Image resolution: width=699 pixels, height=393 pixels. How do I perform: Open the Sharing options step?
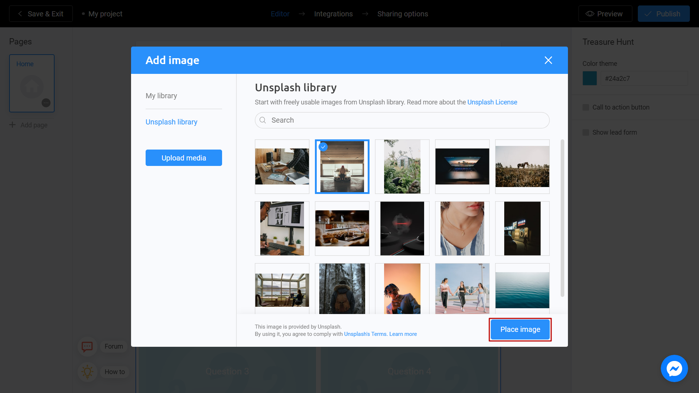point(403,13)
